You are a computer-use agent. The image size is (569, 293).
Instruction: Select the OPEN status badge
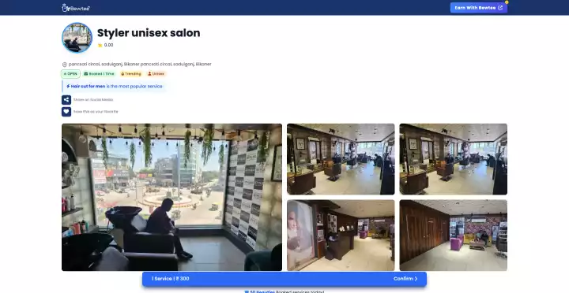(x=70, y=74)
